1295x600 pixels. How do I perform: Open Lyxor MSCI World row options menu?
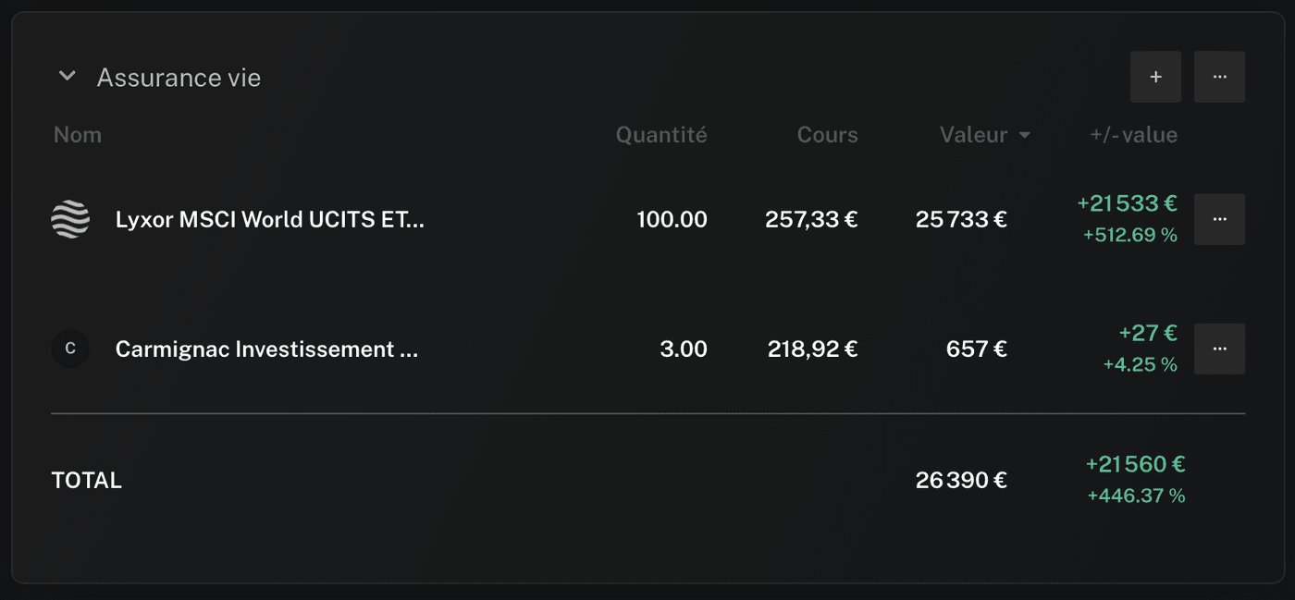pos(1219,219)
